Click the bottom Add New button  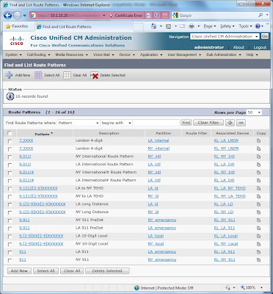tap(19, 271)
